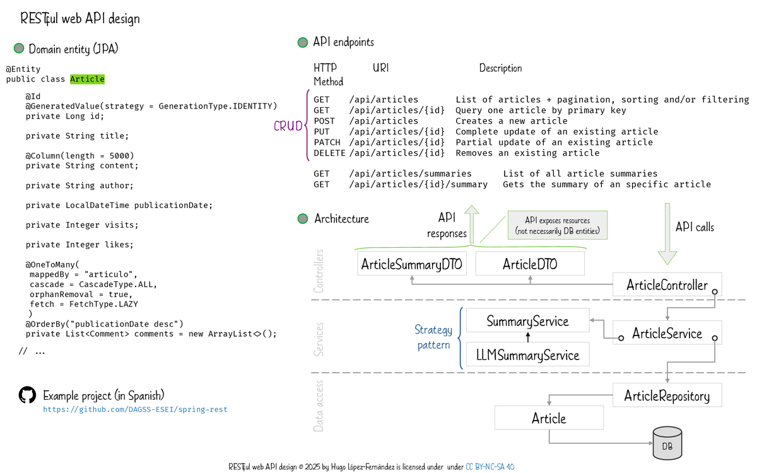Toggle the connector circle on ArticleController
757x473 pixels.
click(x=715, y=291)
